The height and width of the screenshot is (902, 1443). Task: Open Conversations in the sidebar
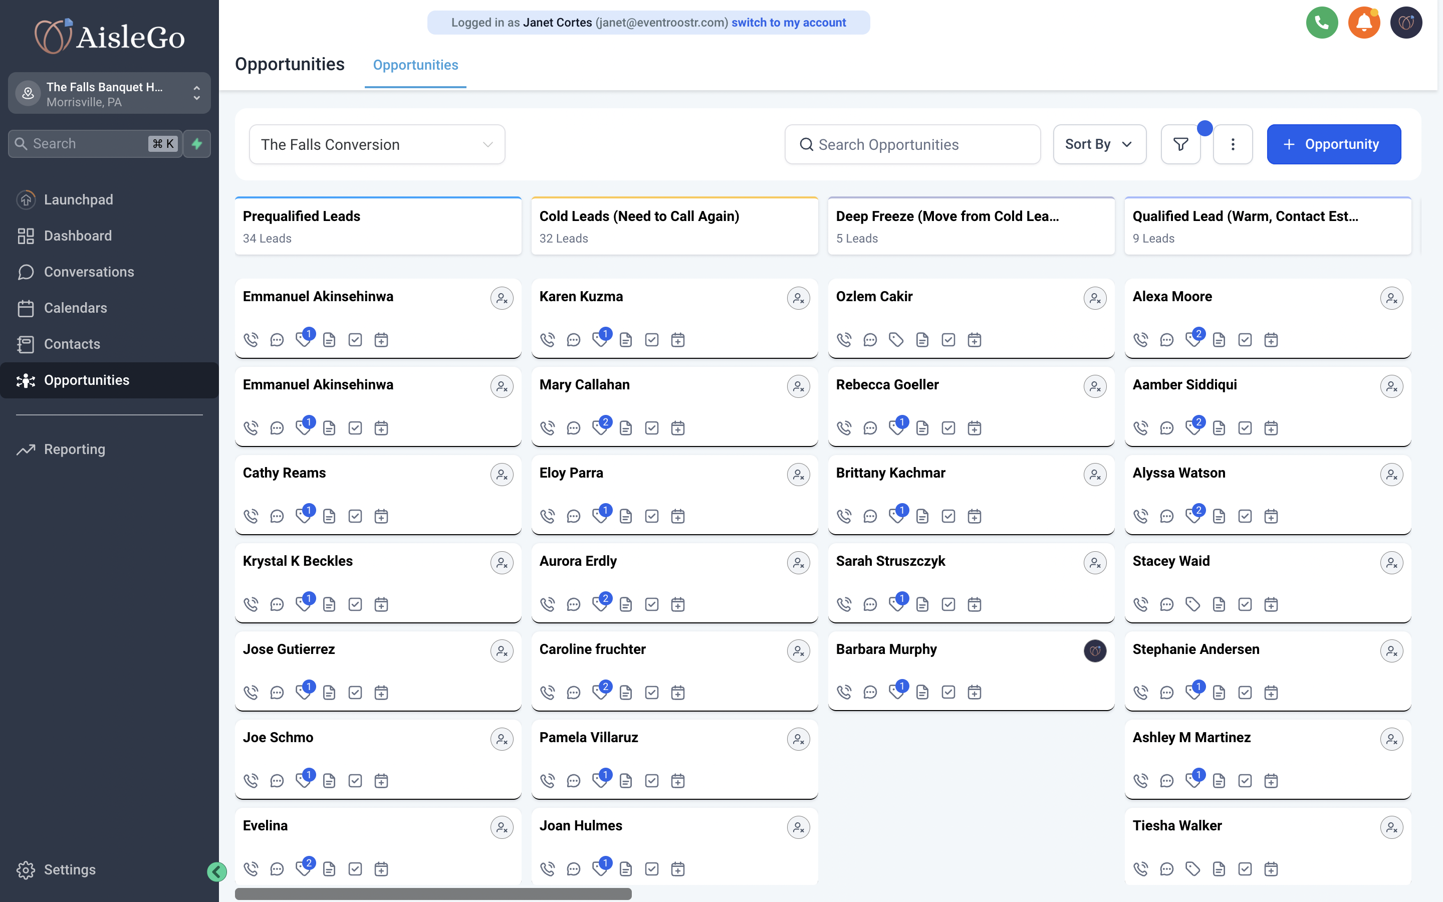[89, 272]
